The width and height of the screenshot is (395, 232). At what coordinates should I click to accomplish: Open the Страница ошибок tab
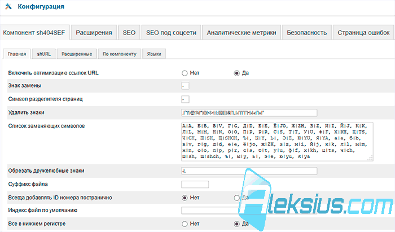coord(363,33)
